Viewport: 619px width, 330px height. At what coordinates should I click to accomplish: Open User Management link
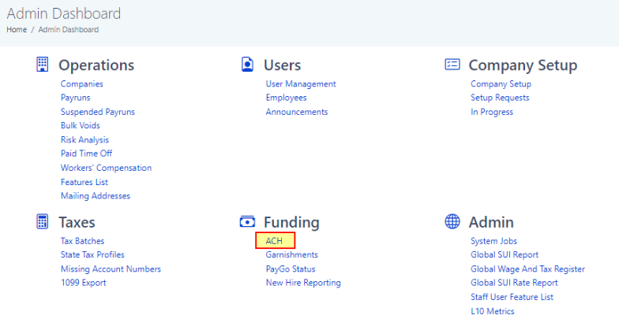tap(301, 83)
